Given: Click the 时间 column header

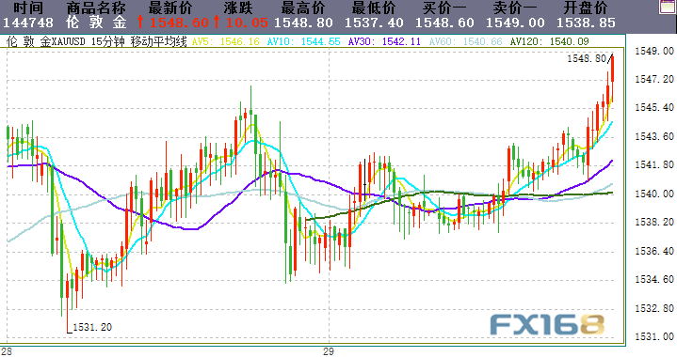Looking at the screenshot, I should coord(28,8).
